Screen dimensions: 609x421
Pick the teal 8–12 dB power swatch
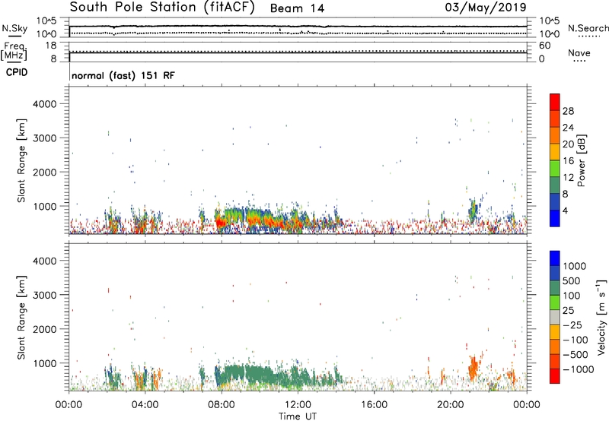click(555, 185)
